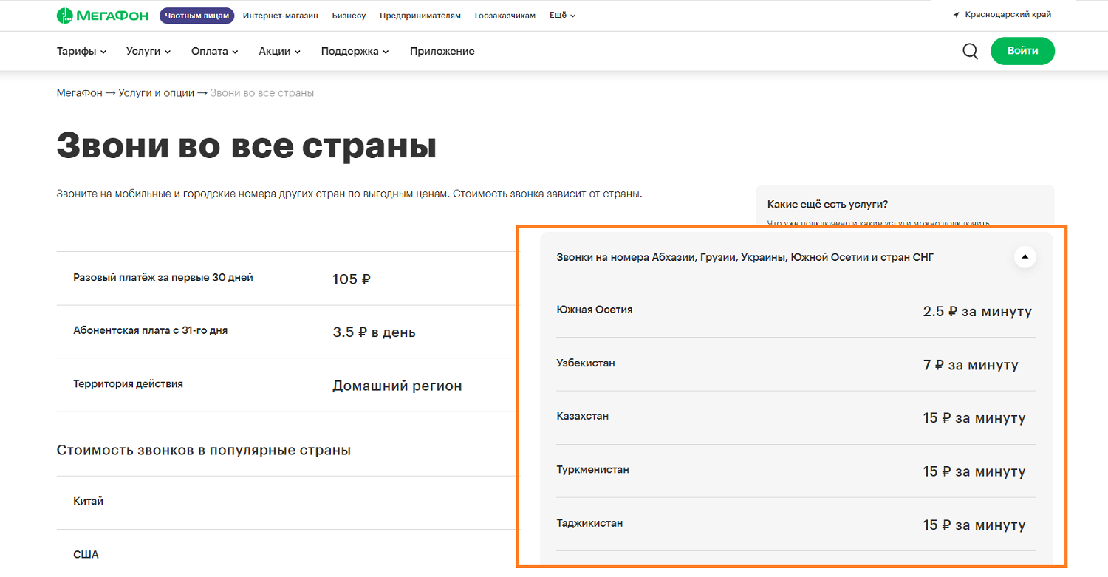Open the Услуги dropdown menu
1108x577 pixels.
[148, 51]
